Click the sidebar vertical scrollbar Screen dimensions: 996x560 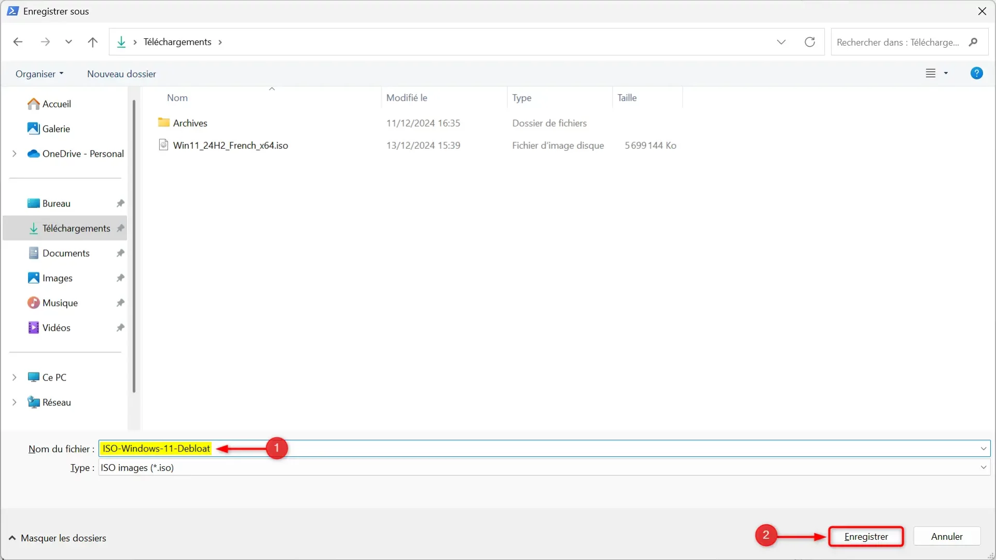[134, 246]
